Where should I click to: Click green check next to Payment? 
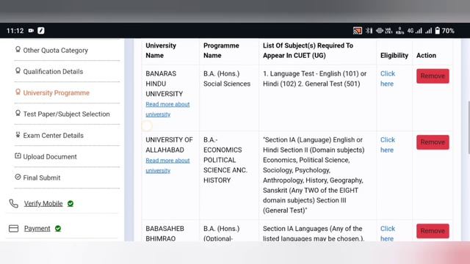point(58,229)
